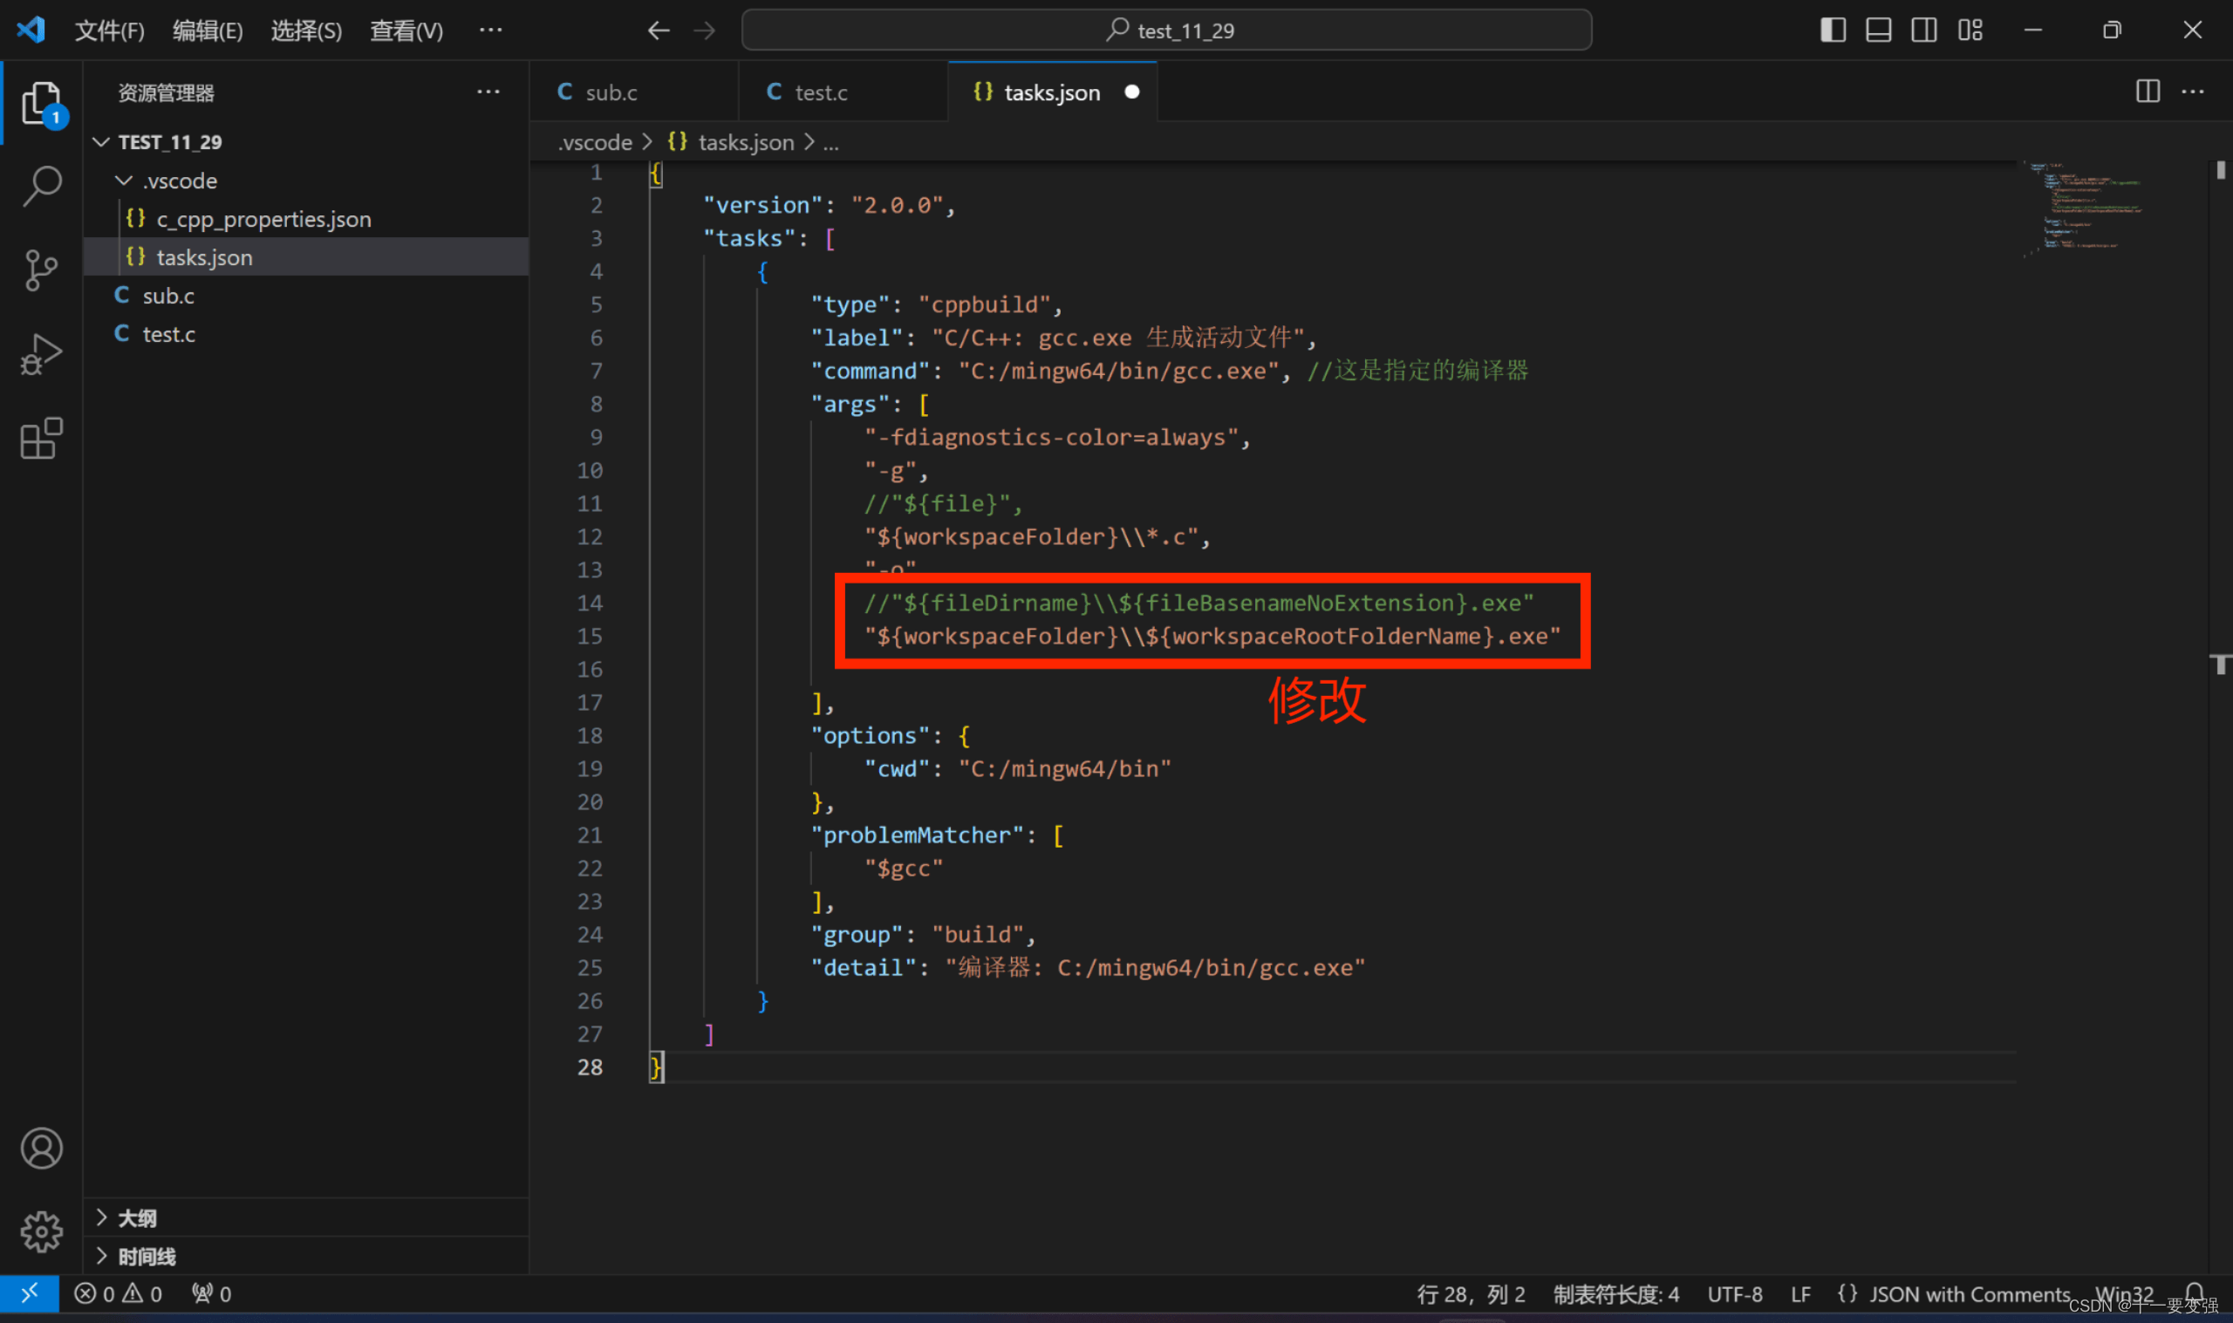Open the Accounts menu

point(41,1148)
